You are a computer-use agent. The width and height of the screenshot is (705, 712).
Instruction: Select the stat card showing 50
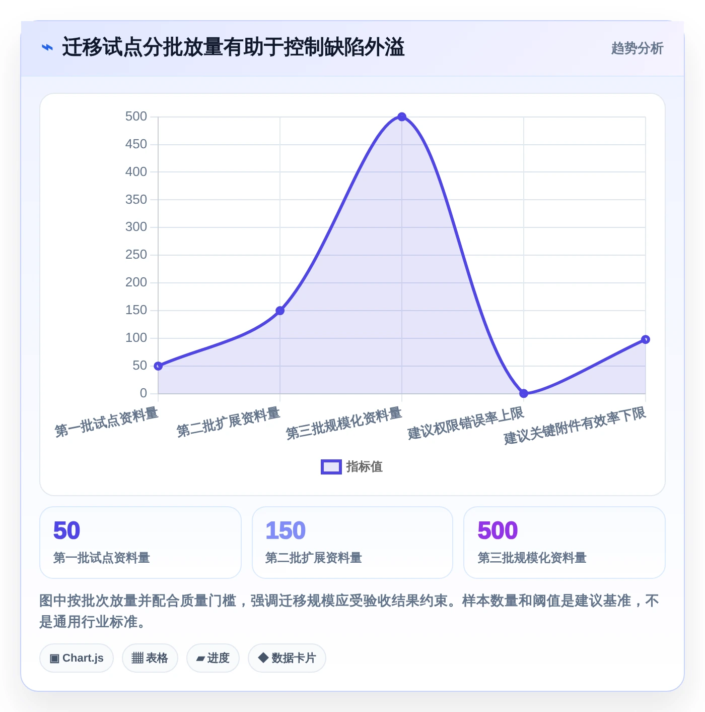[140, 543]
